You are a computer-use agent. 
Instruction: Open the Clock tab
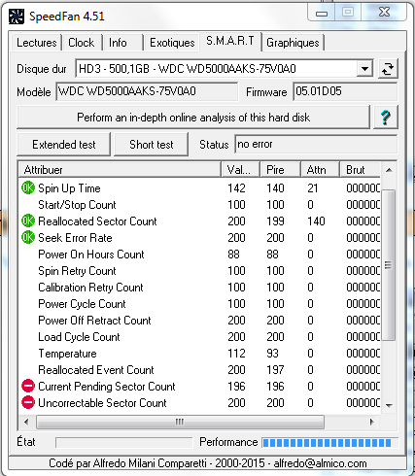click(82, 43)
